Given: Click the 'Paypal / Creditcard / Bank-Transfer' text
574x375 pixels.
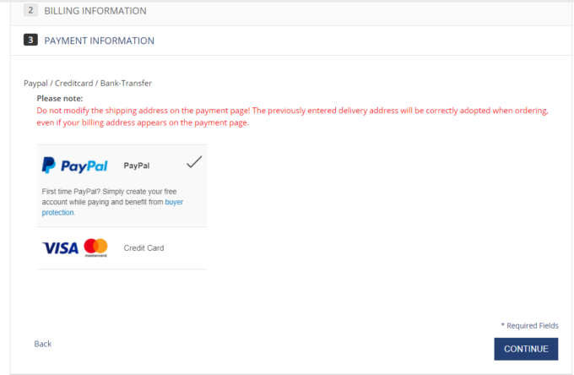Looking at the screenshot, I should tap(88, 83).
